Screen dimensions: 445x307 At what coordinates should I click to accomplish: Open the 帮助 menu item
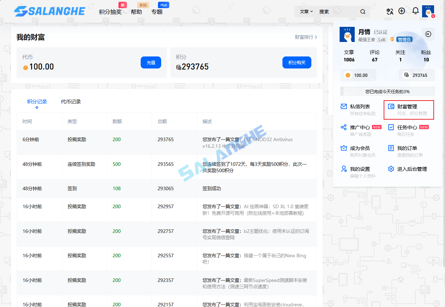pyautogui.click(x=136, y=12)
